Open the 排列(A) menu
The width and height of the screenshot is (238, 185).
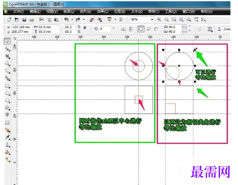point(86,11)
